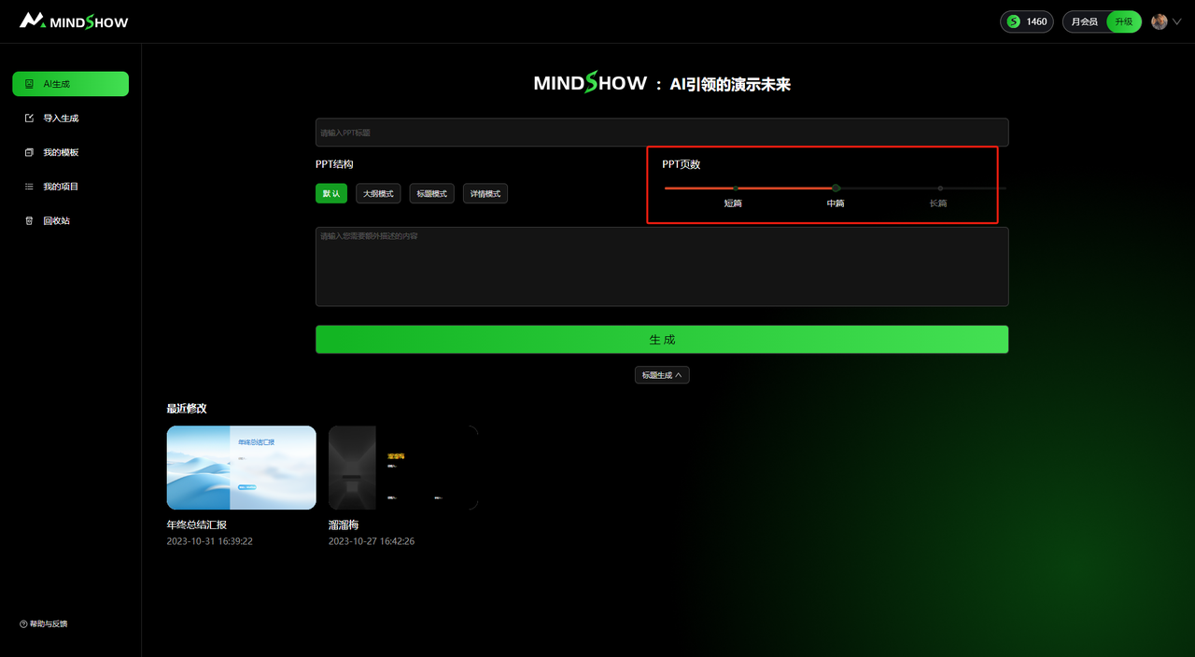Switch to 详情模式 detail mode
The height and width of the screenshot is (657, 1195).
(x=485, y=193)
